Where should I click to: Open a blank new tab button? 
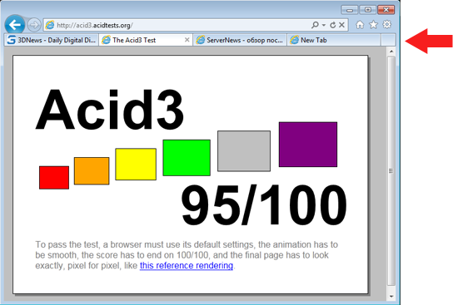(x=388, y=40)
